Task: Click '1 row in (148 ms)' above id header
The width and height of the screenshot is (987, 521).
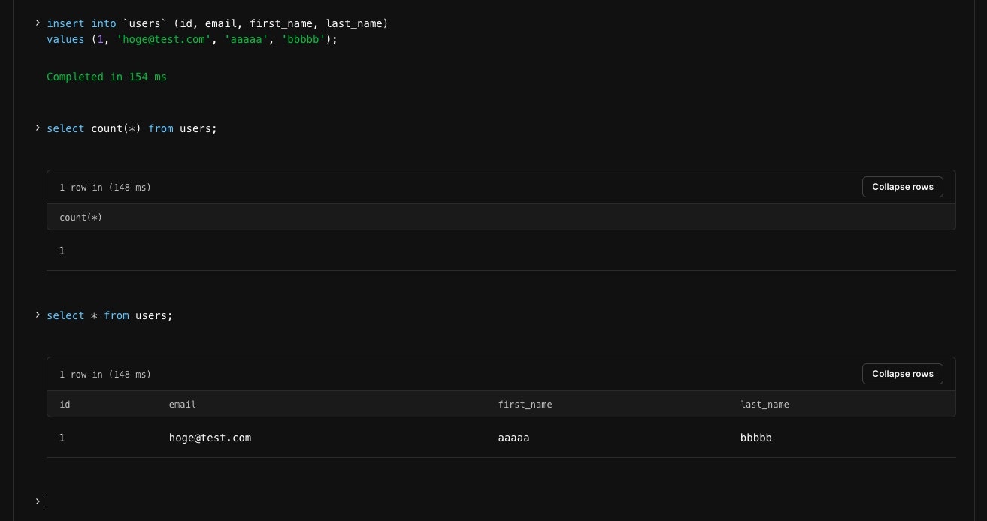Action: tap(105, 375)
